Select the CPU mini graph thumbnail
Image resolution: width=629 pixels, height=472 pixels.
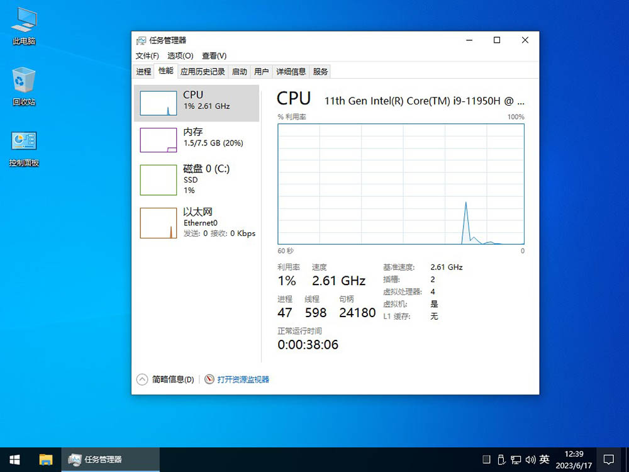158,103
